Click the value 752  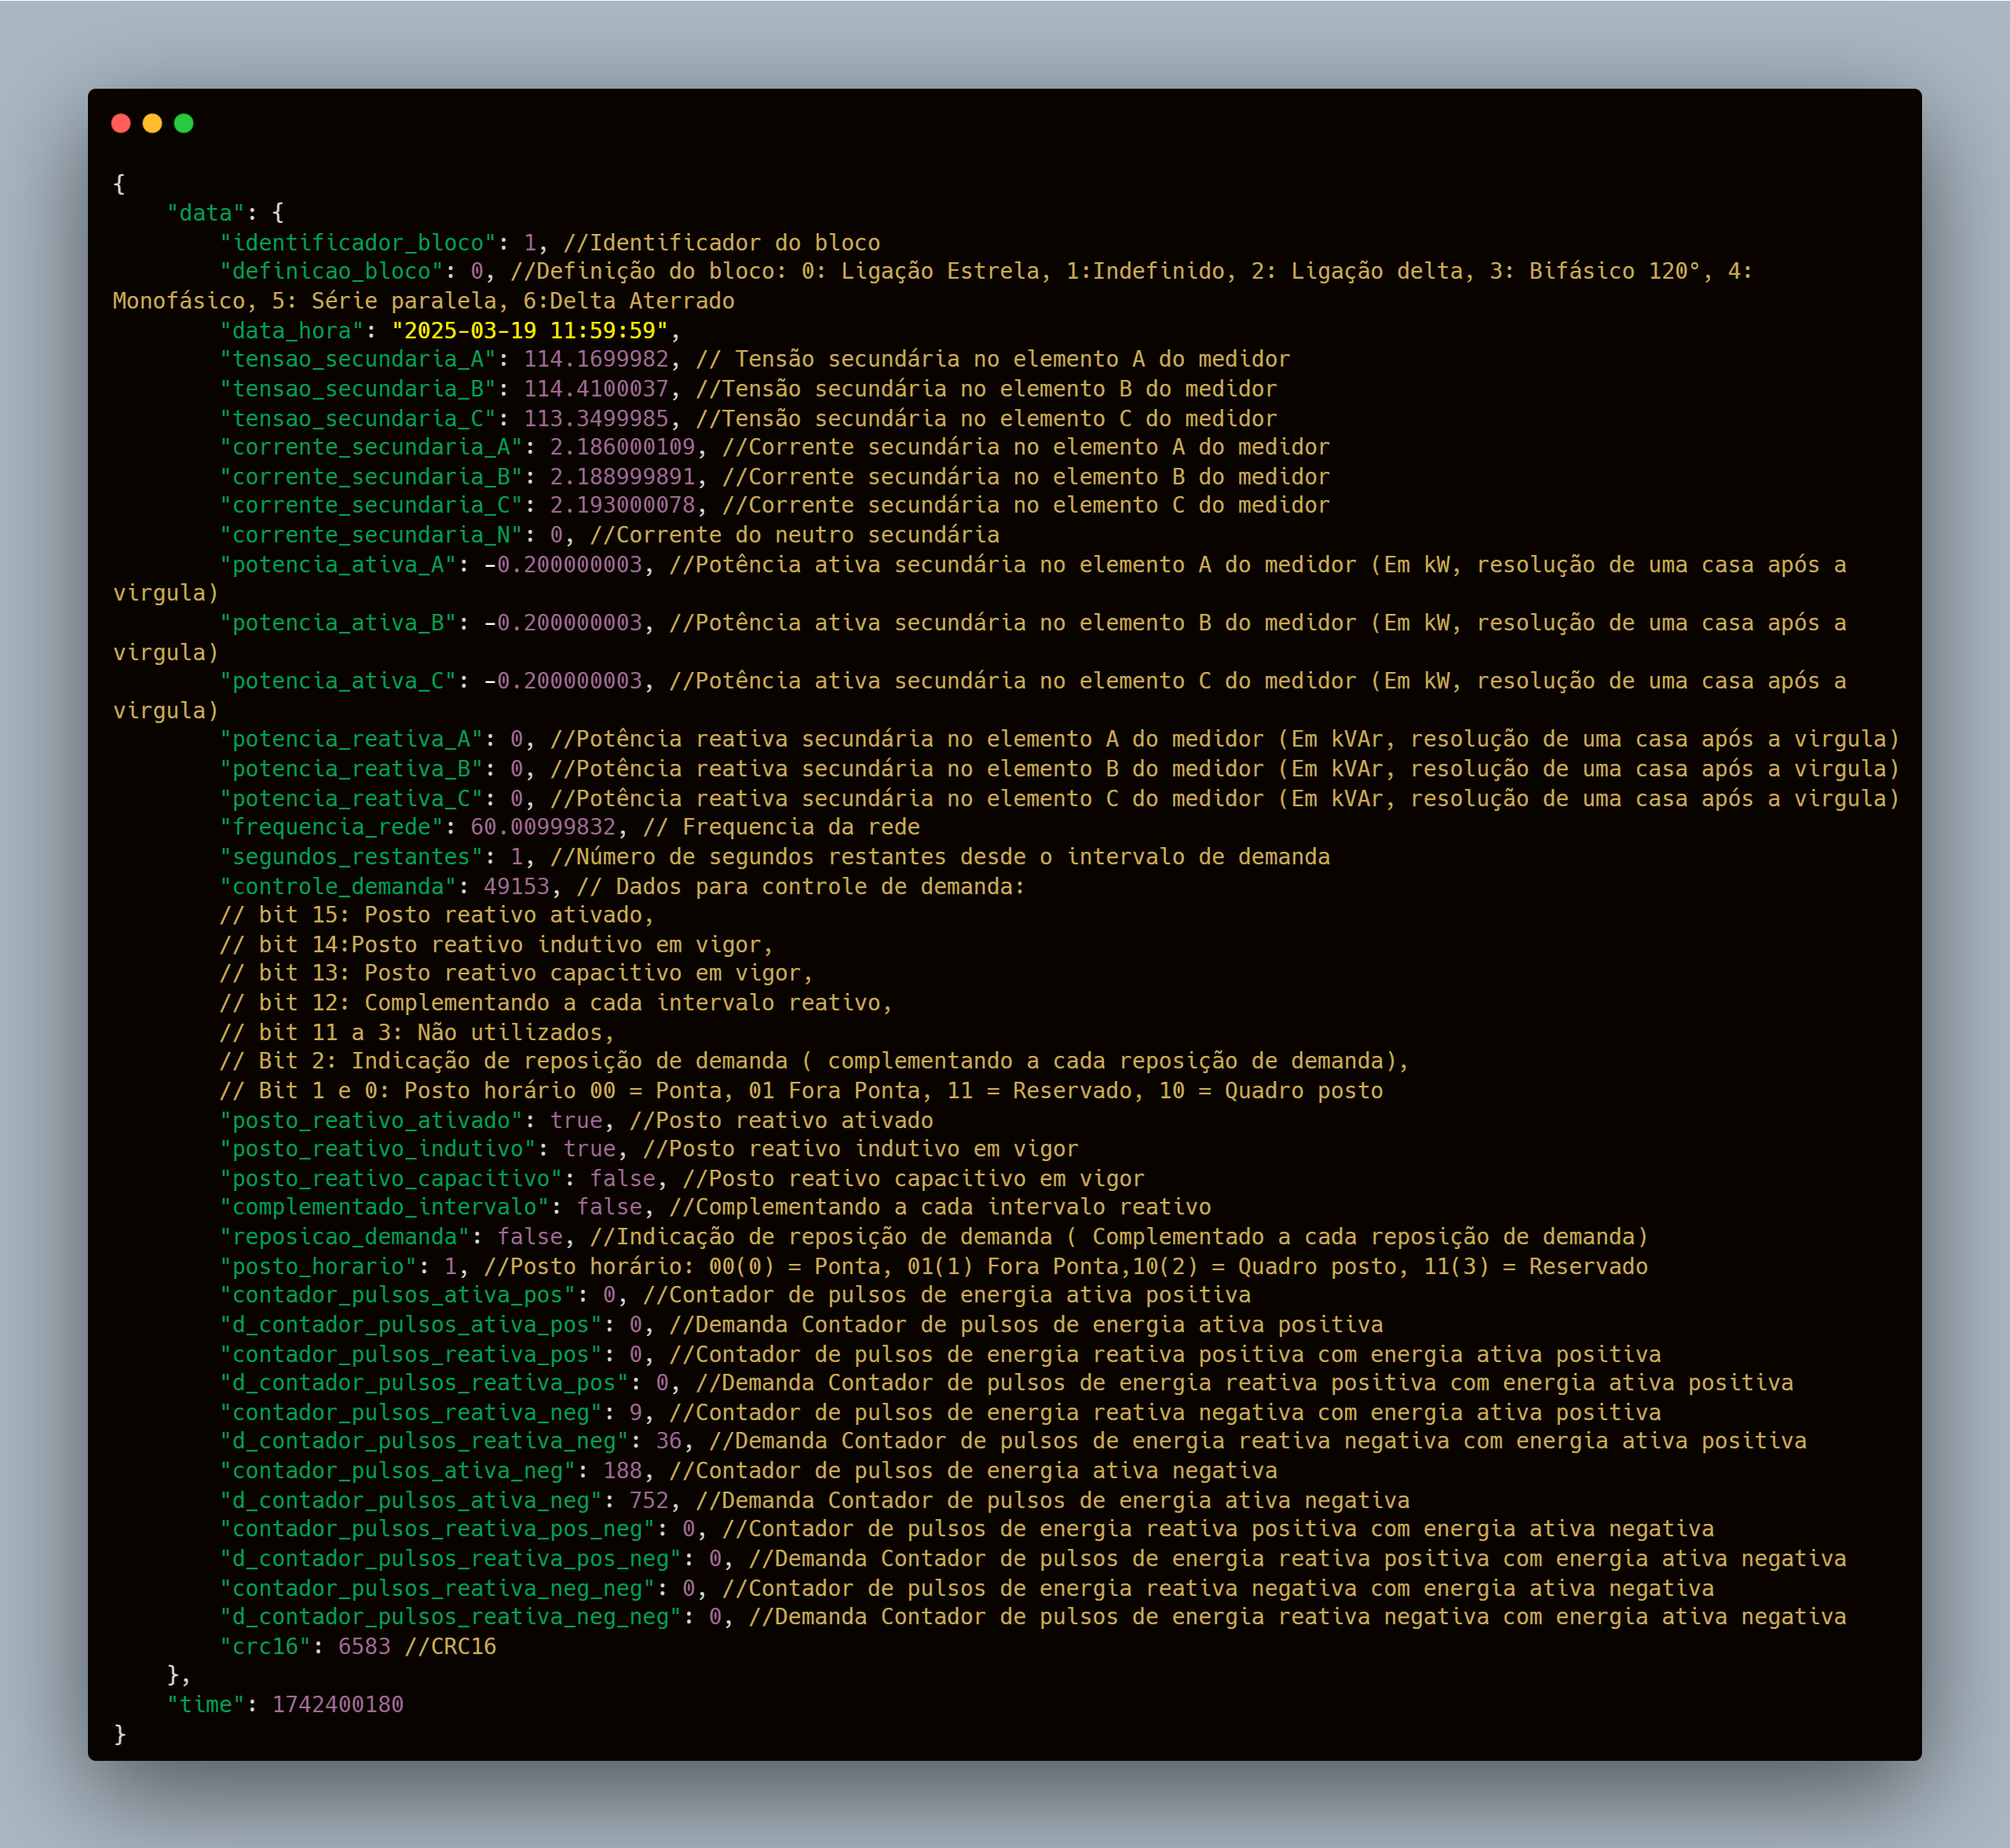(649, 1501)
